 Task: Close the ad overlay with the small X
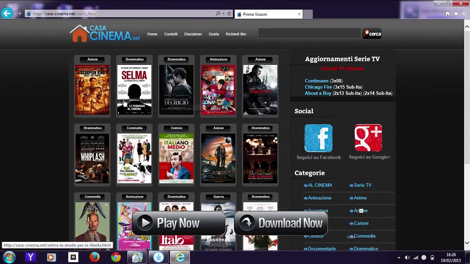[x=361, y=210]
